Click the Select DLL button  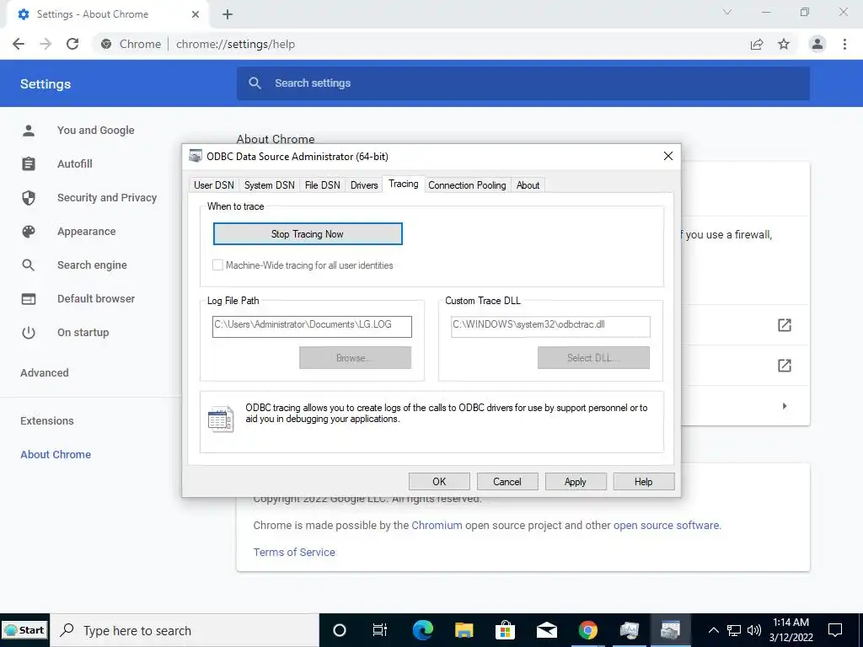pyautogui.click(x=593, y=357)
